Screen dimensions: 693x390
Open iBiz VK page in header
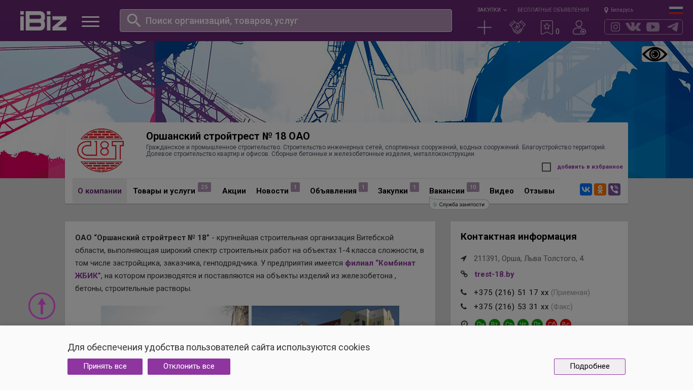pyautogui.click(x=633, y=27)
